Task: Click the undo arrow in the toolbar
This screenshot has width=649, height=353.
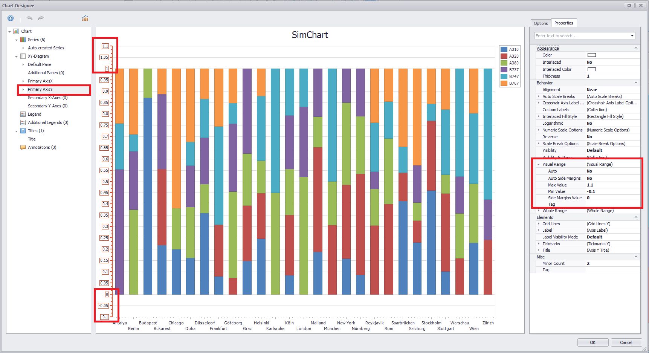Action: click(30, 18)
